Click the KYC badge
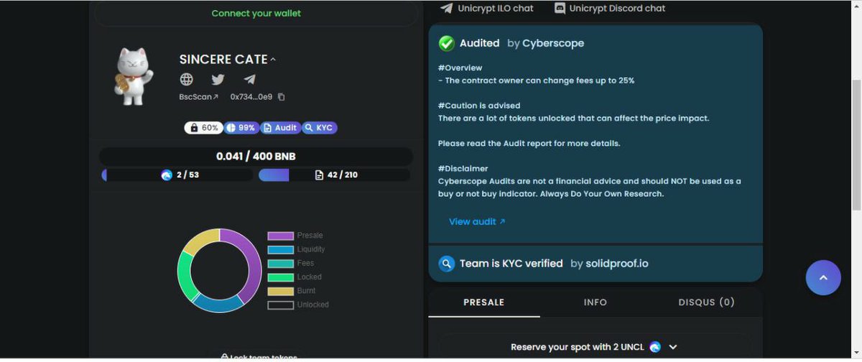This screenshot has width=862, height=362. pyautogui.click(x=319, y=128)
